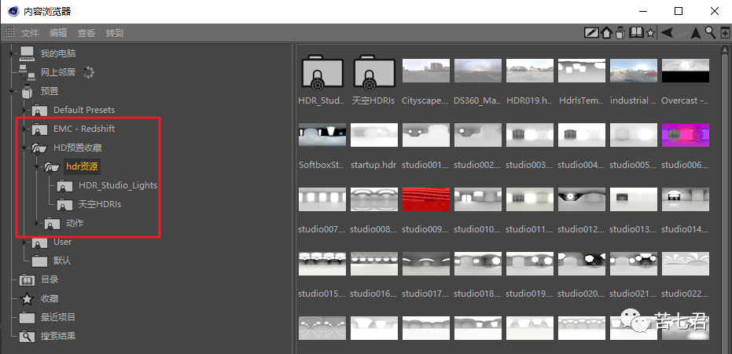Select the studio017 thumbnail
The height and width of the screenshot is (354, 732).
point(426,264)
